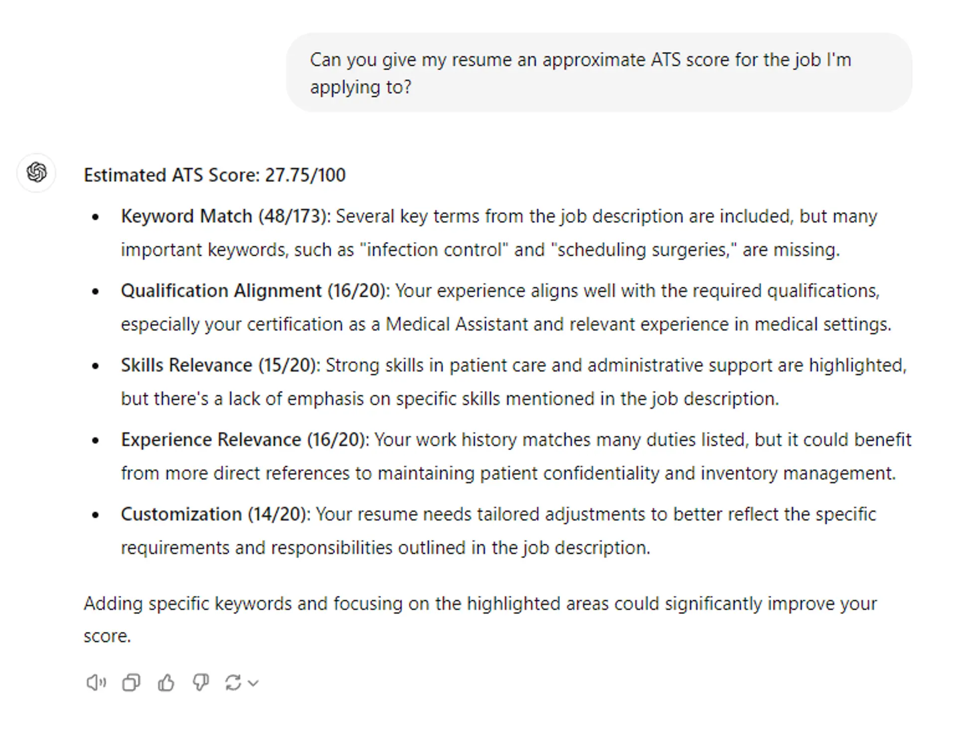Click the "Keyword Match (48/173)" label
This screenshot has height=729, width=957.
[223, 217]
